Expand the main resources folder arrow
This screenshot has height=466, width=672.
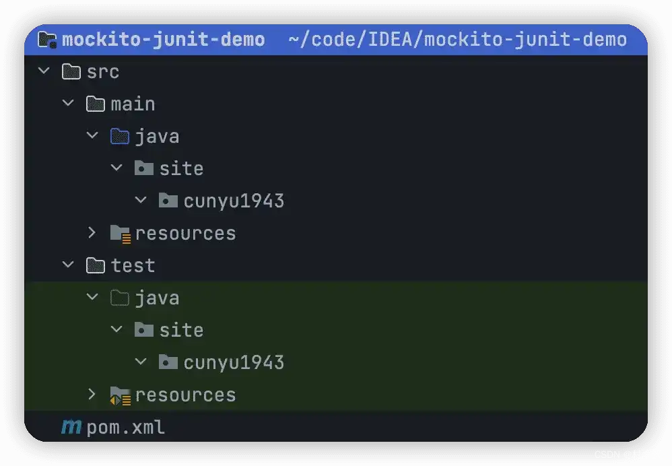[92, 233]
